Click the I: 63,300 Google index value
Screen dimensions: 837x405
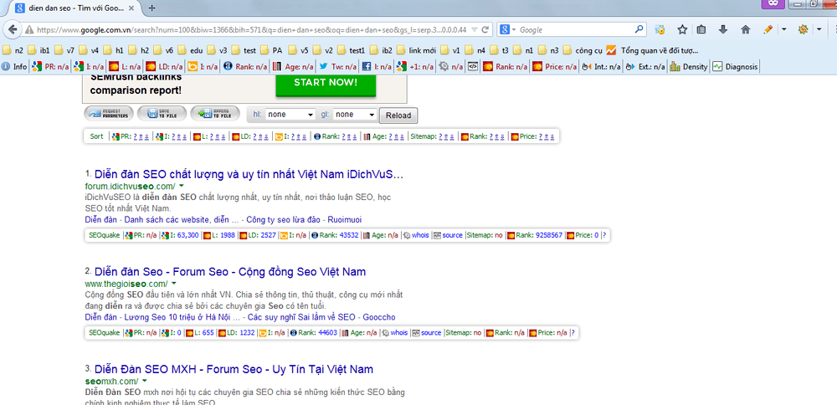point(180,235)
